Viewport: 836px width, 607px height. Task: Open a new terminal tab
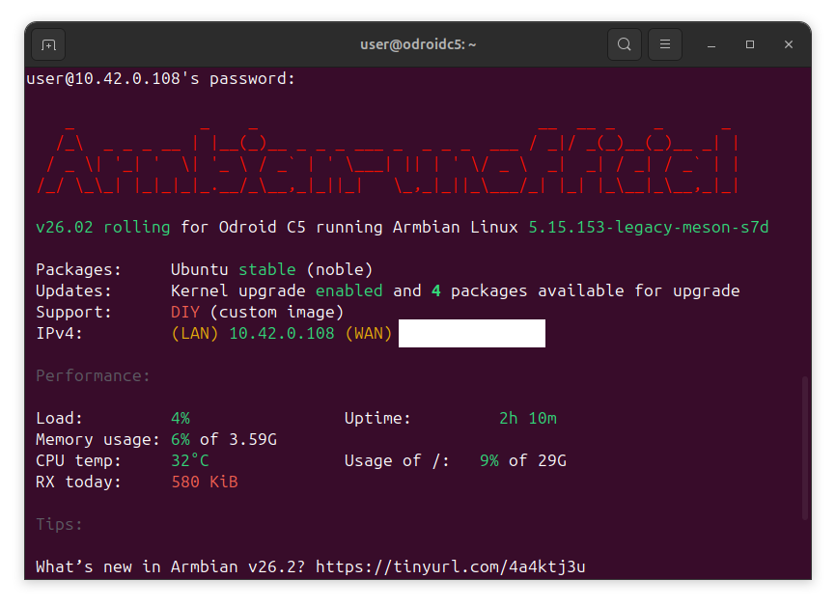[x=48, y=44]
